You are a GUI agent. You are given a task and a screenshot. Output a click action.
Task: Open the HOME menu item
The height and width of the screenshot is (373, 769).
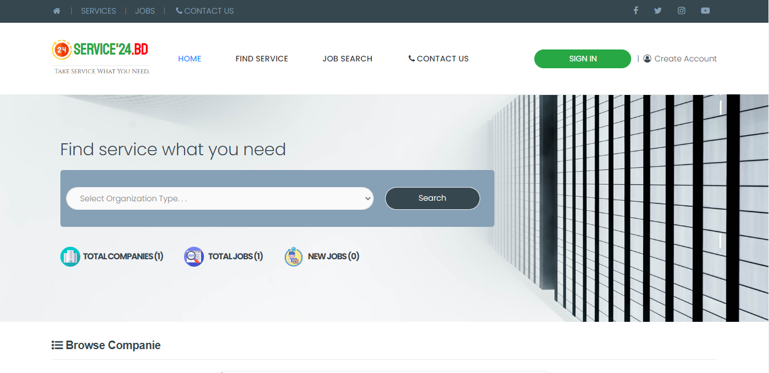tap(190, 59)
